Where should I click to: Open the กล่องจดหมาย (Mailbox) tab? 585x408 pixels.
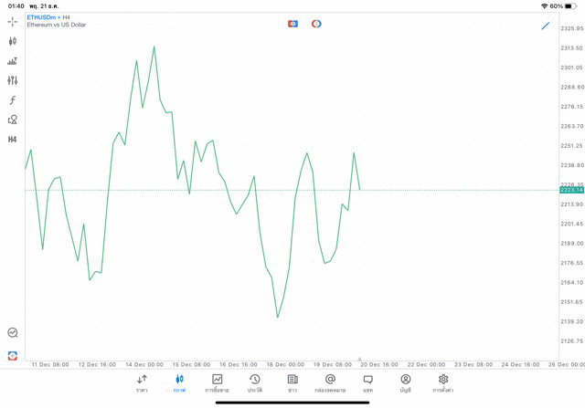click(330, 383)
